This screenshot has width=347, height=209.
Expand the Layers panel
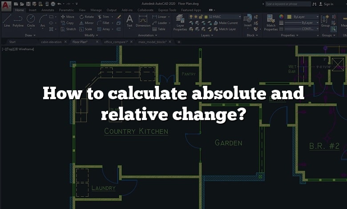(207, 35)
